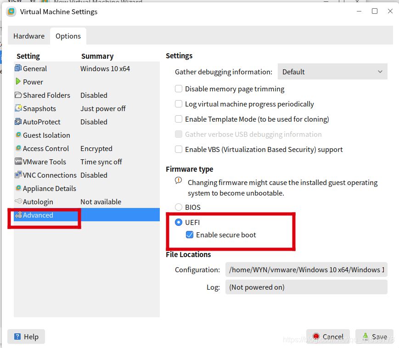Click the Access Control icon

click(x=18, y=148)
